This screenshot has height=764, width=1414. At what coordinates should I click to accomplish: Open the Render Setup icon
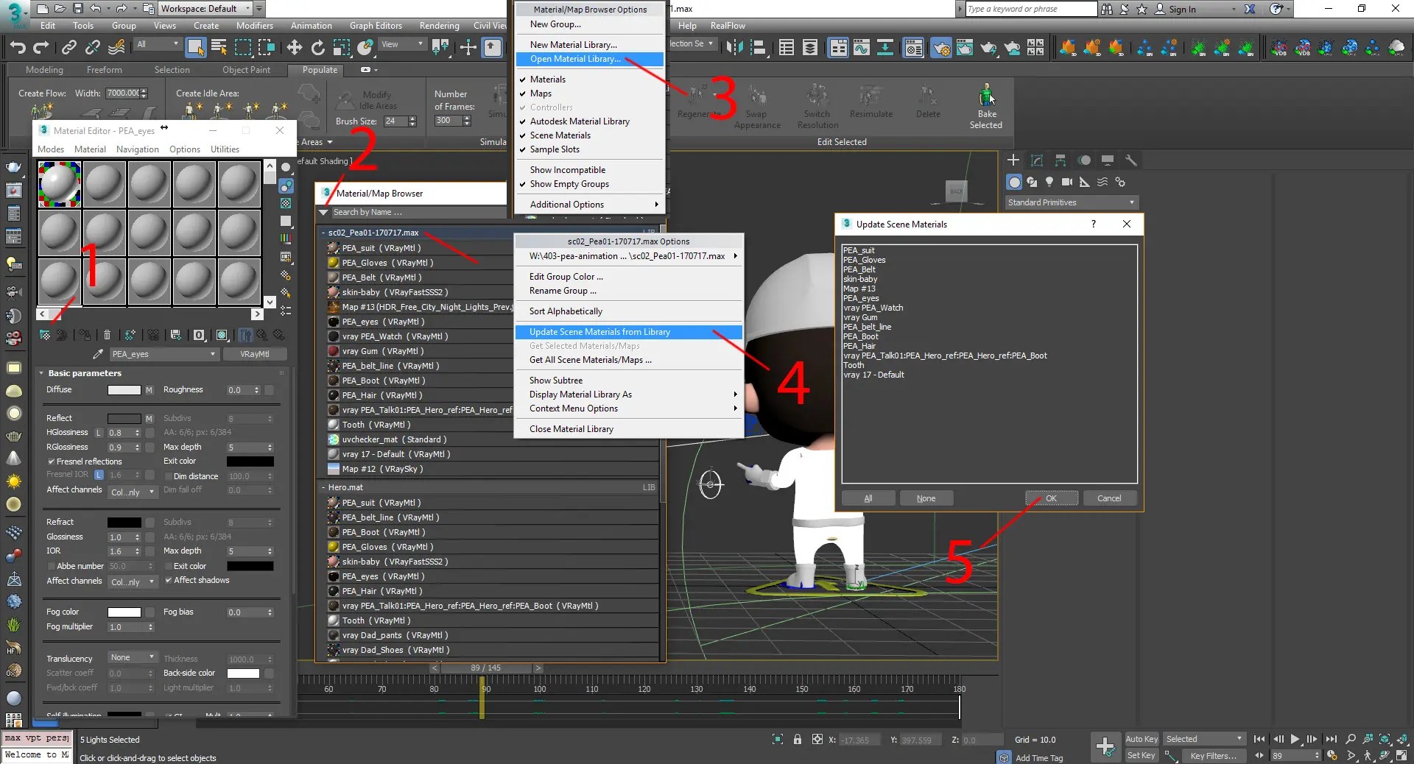point(940,49)
